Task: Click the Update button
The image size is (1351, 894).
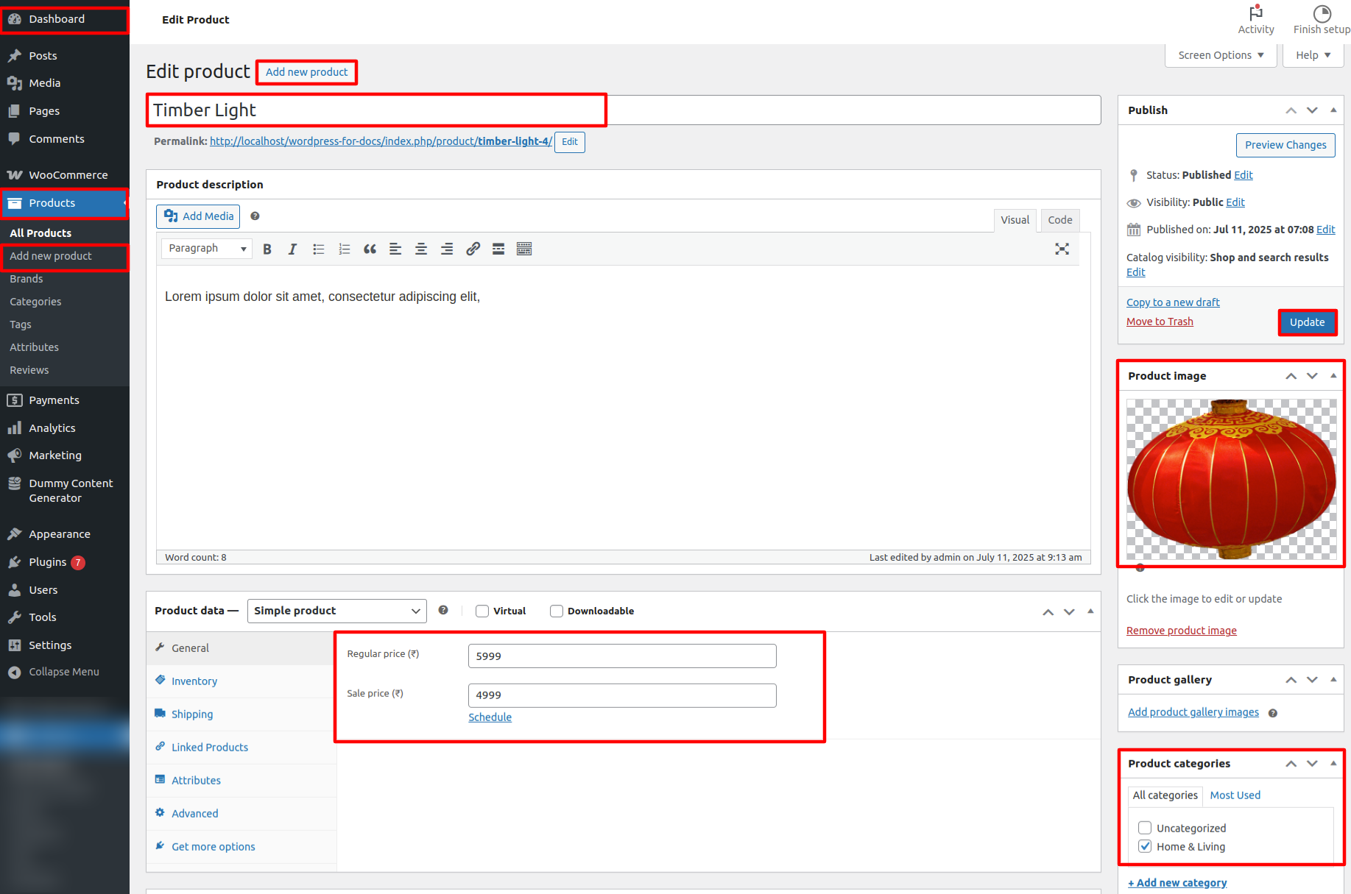Action: click(1307, 322)
